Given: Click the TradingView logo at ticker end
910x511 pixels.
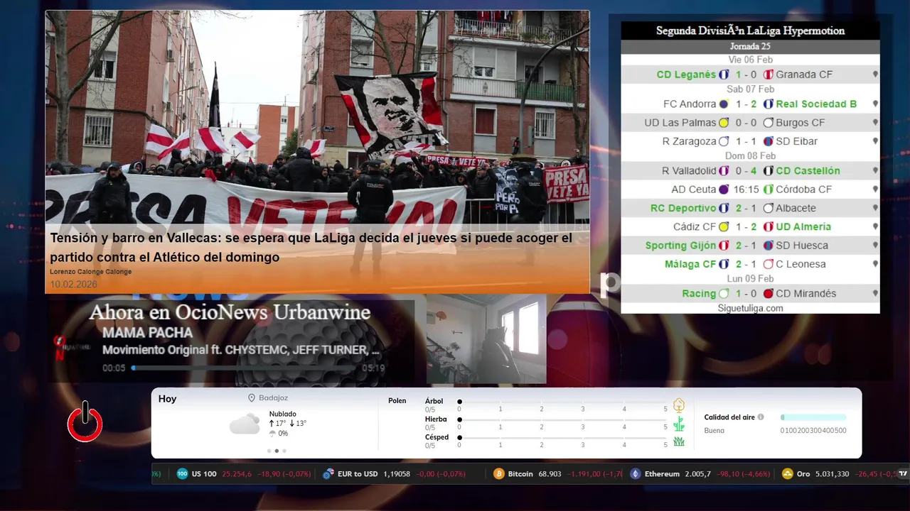Looking at the screenshot, I should (903, 473).
